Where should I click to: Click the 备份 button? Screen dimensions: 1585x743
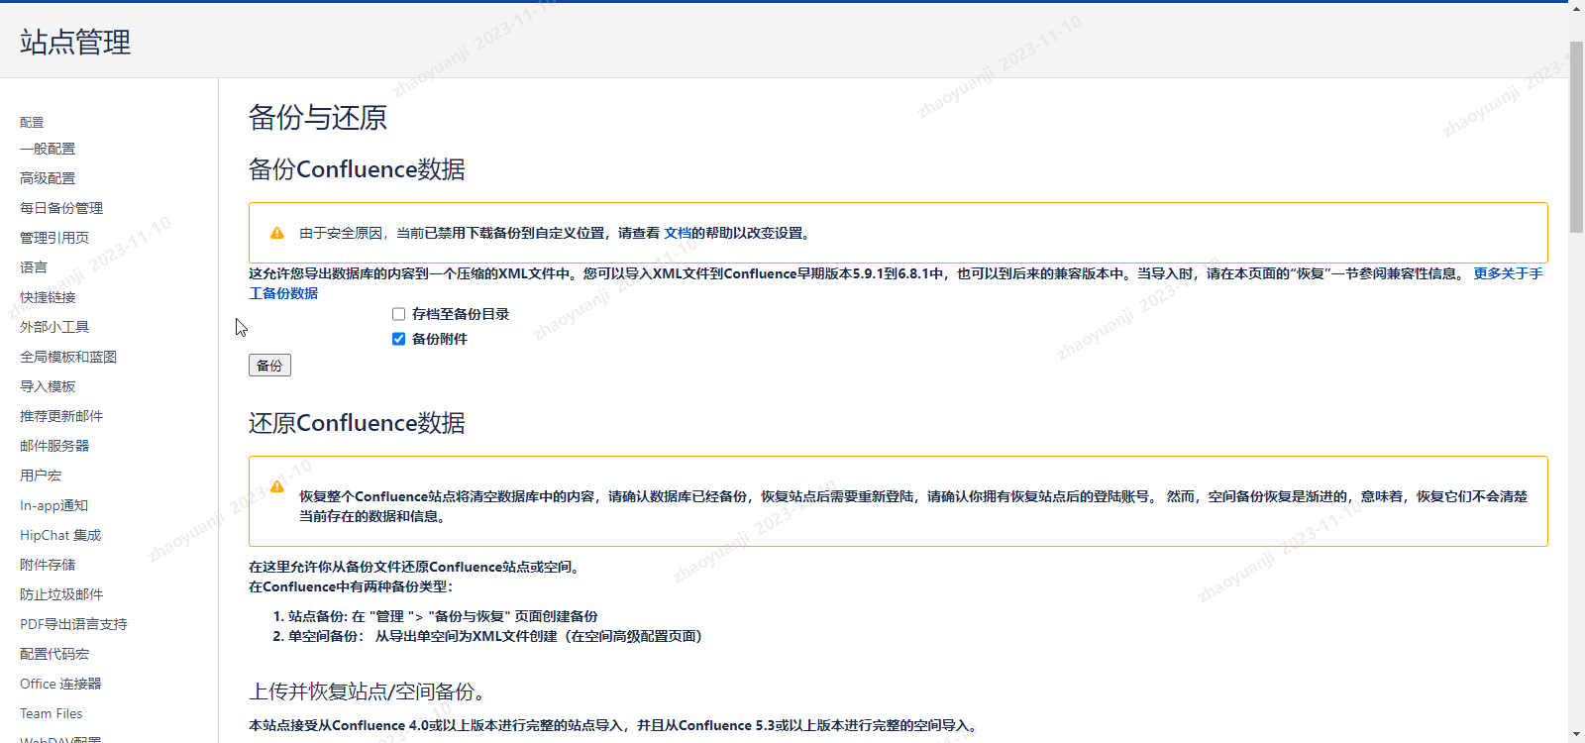point(269,366)
